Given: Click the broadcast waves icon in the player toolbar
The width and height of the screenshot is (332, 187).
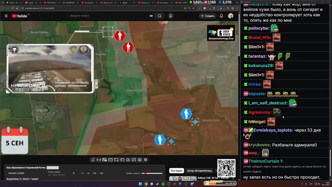Looking at the screenshot, I should 99,160.
